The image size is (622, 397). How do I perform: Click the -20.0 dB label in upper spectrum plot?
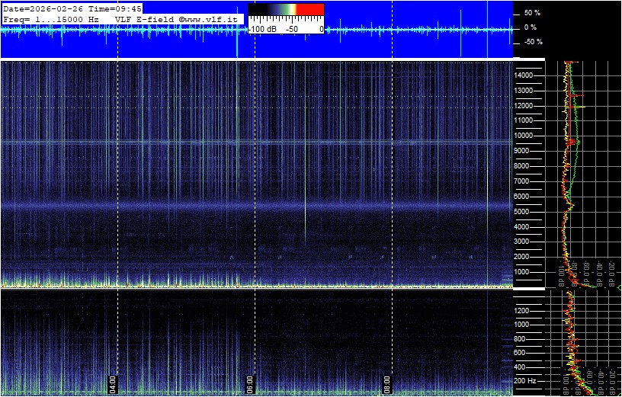tap(612, 272)
